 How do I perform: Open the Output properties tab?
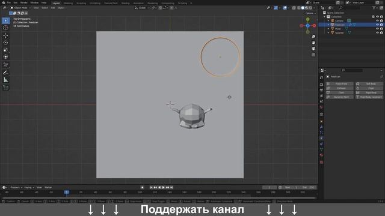321,90
